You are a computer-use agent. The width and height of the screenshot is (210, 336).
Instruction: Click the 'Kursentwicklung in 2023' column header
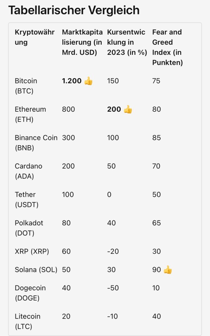click(x=127, y=42)
